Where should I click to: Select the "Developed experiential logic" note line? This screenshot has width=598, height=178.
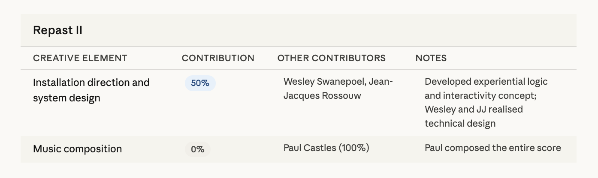(x=486, y=81)
